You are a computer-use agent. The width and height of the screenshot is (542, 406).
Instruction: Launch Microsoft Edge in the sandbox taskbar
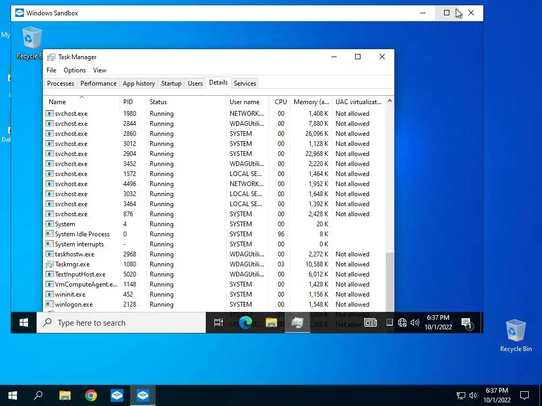pyautogui.click(x=245, y=322)
